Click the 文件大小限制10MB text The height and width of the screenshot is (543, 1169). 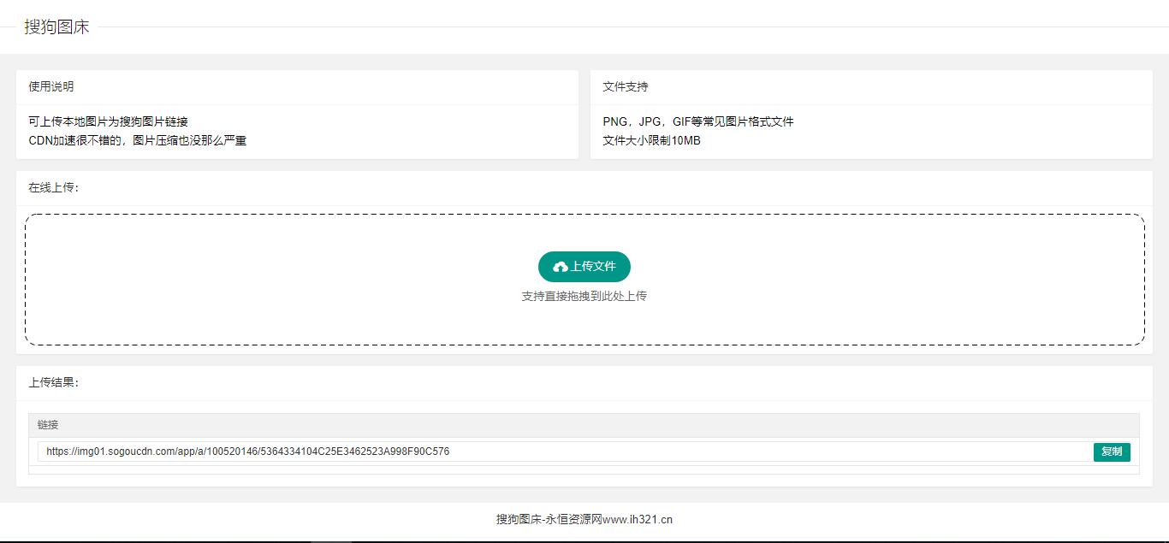[x=651, y=140]
